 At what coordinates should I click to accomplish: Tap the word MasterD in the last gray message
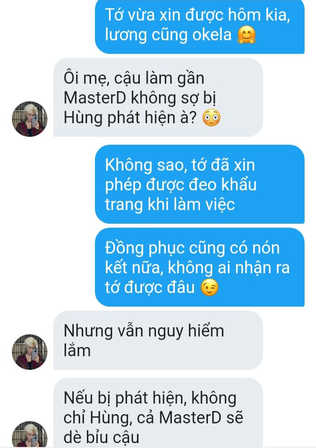click(x=190, y=417)
